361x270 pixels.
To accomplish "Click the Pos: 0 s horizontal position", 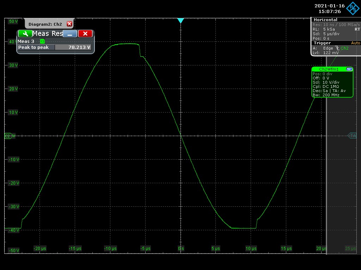I will pos(321,38).
